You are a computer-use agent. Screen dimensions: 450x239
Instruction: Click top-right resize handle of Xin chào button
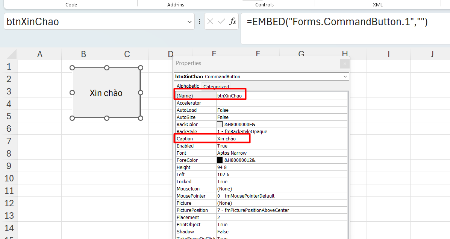pos(141,68)
